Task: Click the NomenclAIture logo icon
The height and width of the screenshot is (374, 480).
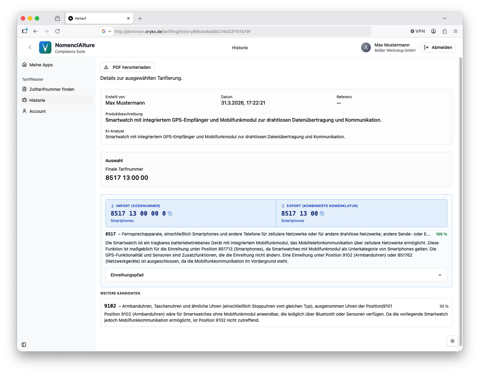Action: point(45,47)
